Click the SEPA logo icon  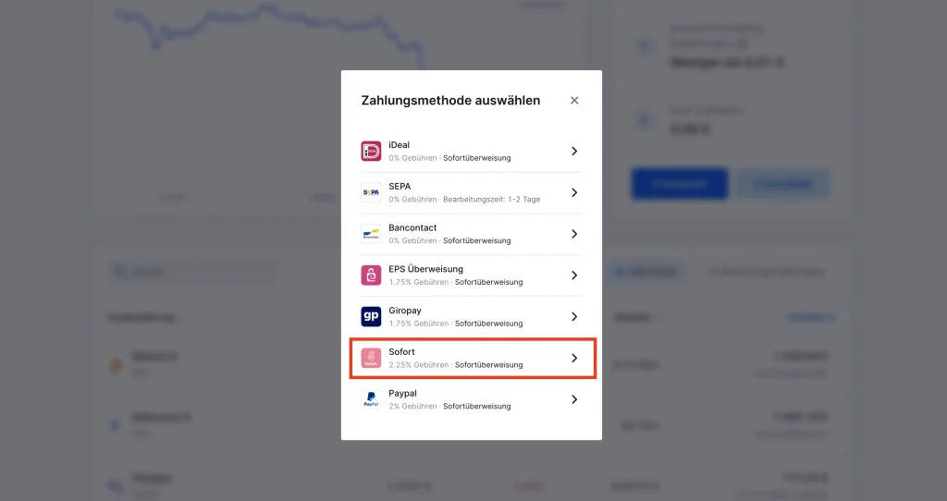(371, 192)
